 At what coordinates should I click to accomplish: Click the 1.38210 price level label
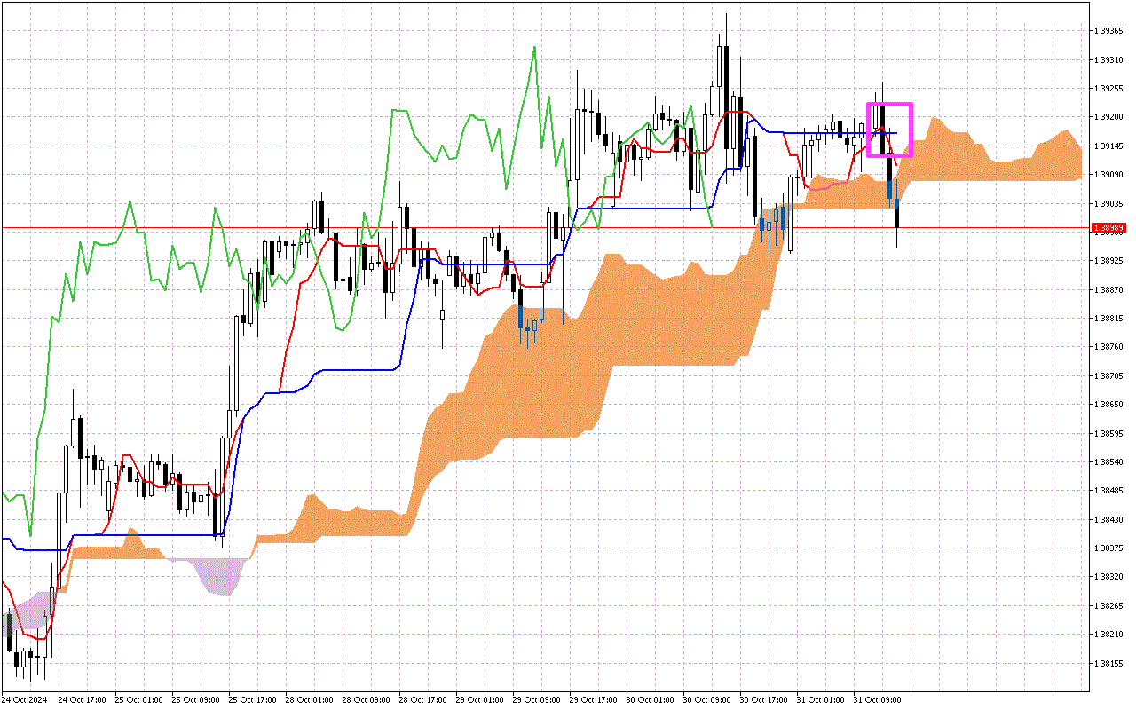[x=1109, y=635]
